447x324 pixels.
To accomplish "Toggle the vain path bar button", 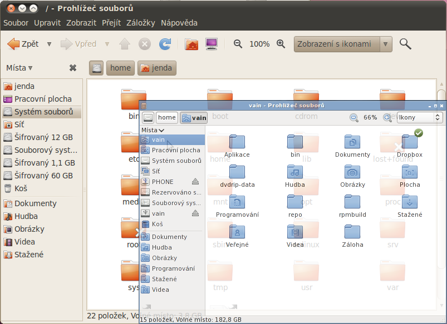I will point(194,117).
